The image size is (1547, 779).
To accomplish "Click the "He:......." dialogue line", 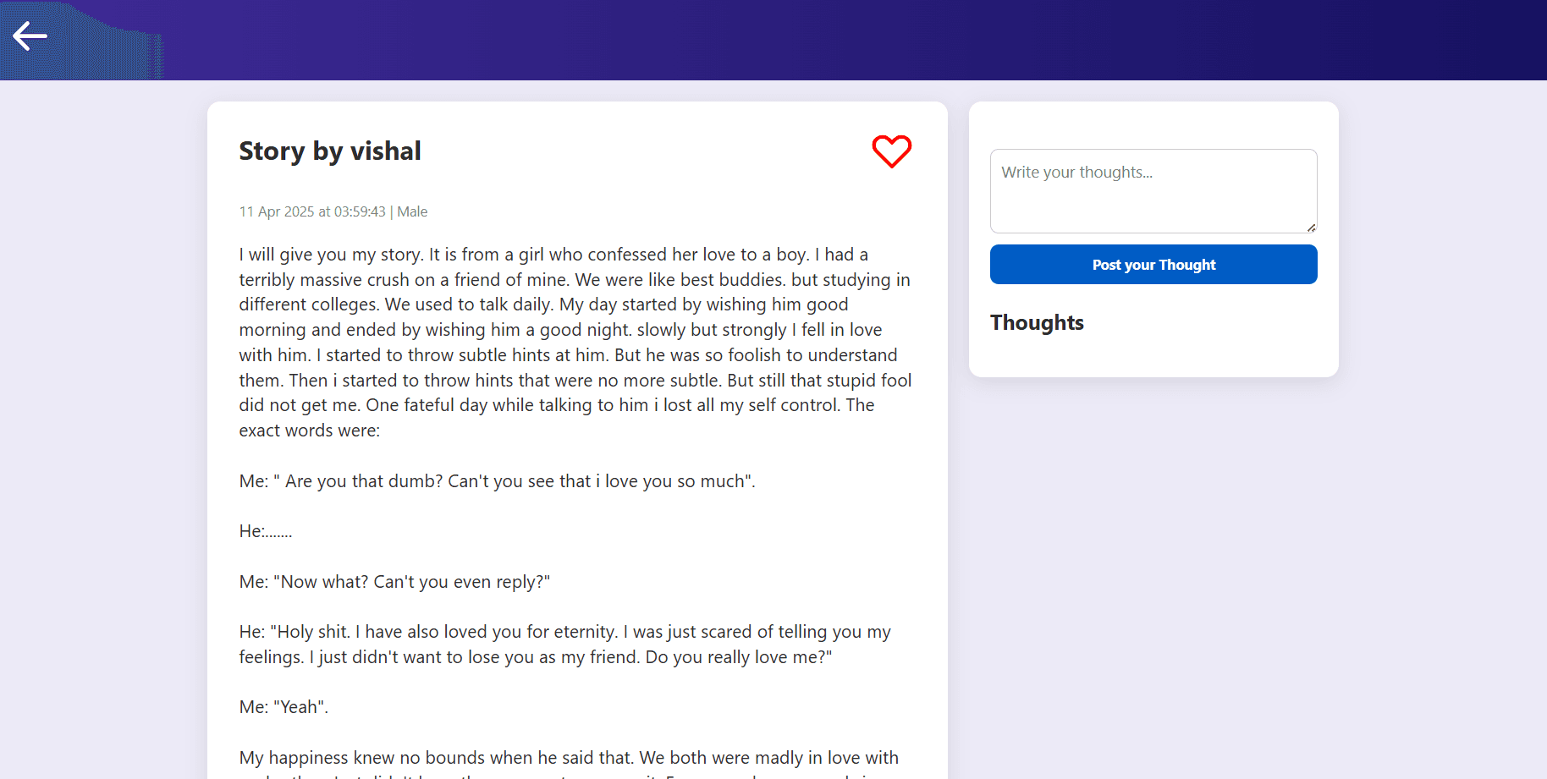I will coord(265,531).
